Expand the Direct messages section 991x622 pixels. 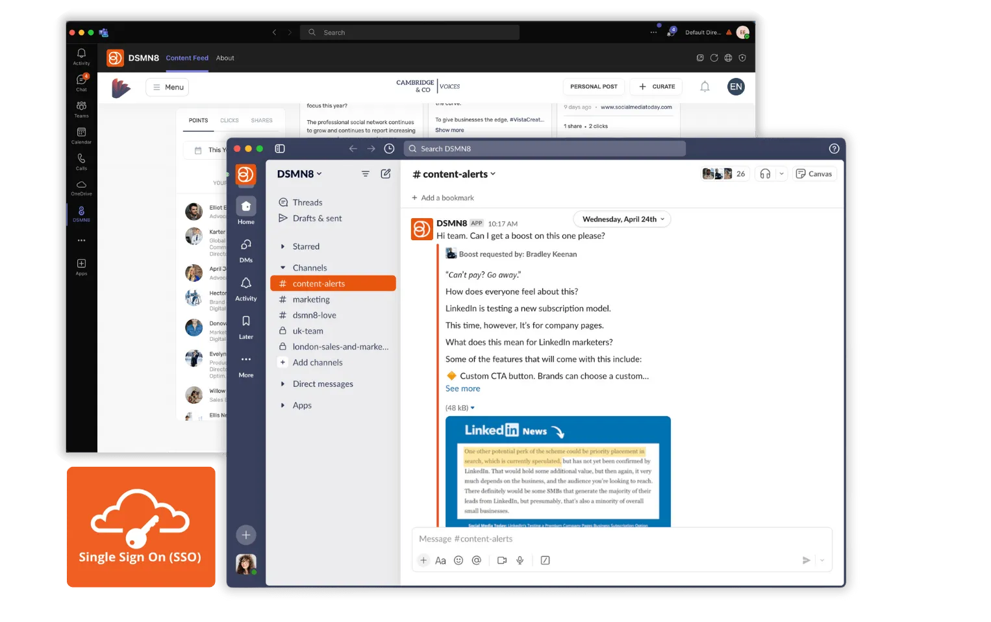(282, 384)
